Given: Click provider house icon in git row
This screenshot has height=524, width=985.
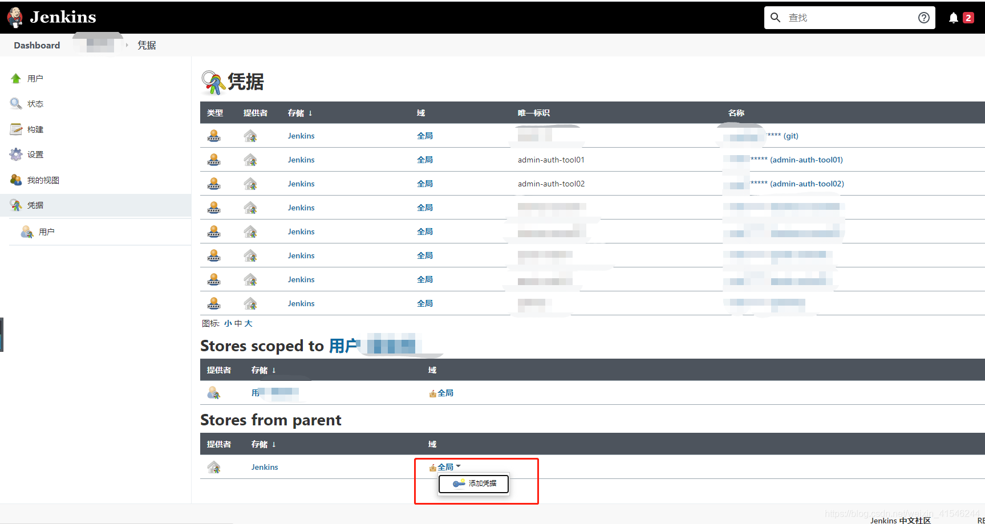Looking at the screenshot, I should (x=250, y=136).
